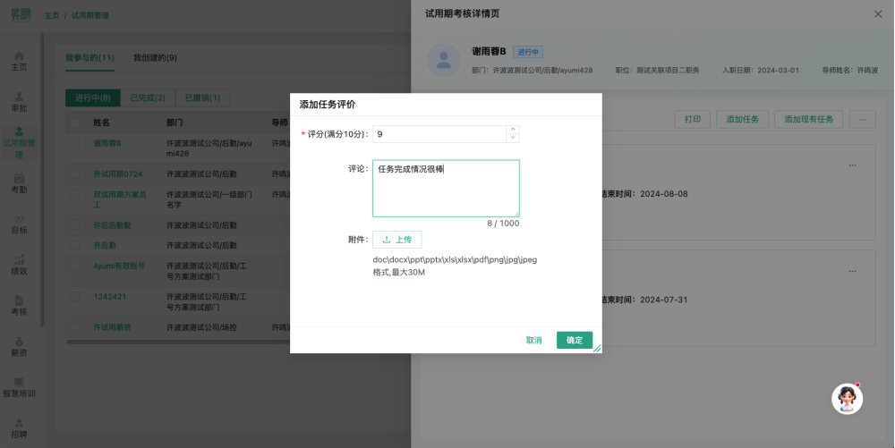Viewport: 895px width, 448px height.
Task: Open 薪资 salary icon in sidebar
Action: (18, 341)
